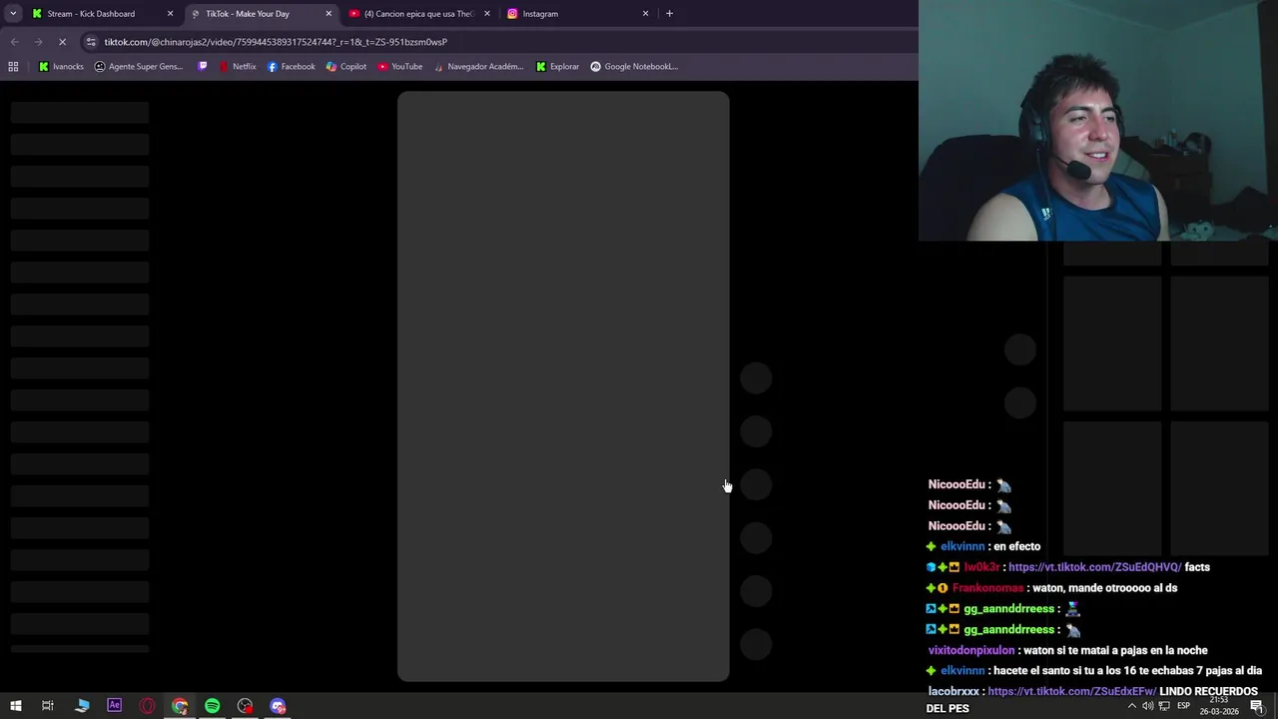
Task: Switch to the Cancion epica YouTube tab
Action: tap(418, 14)
